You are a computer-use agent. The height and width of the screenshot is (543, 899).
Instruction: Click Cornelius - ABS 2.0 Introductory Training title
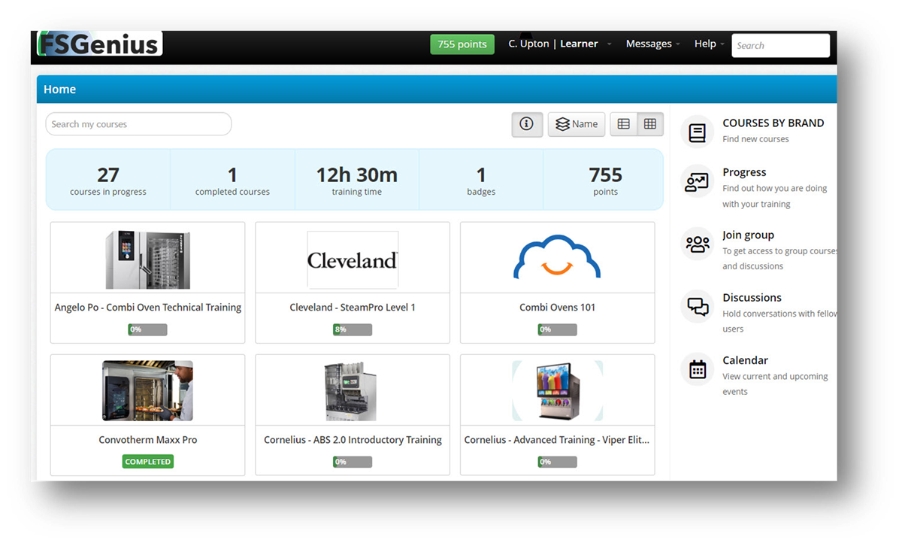tap(353, 440)
